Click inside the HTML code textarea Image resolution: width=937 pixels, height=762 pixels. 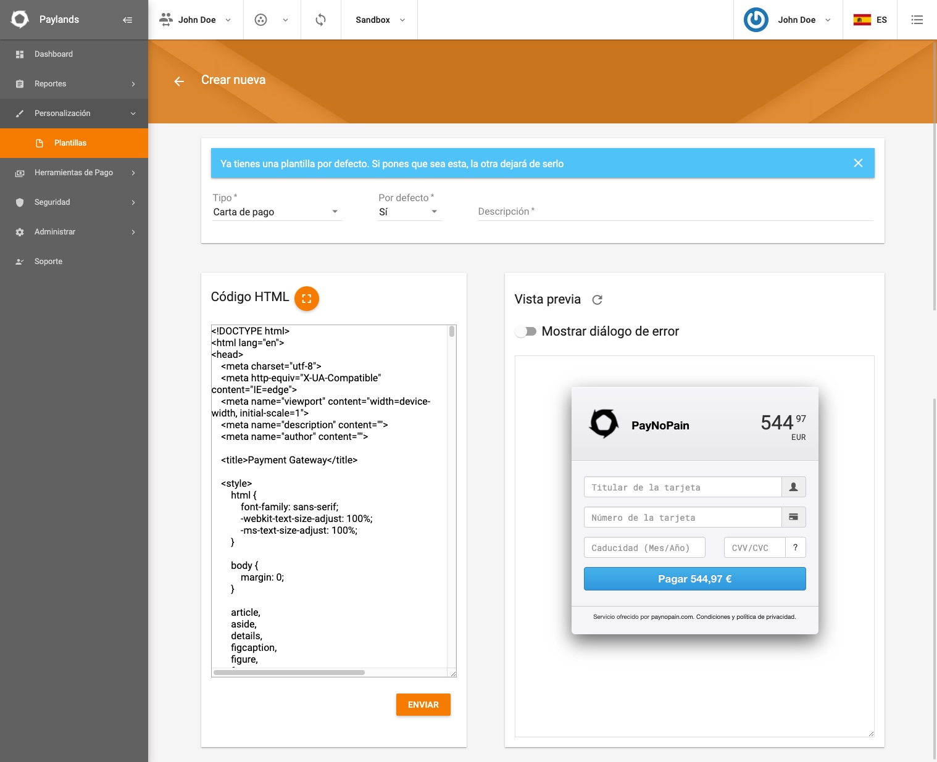pyautogui.click(x=329, y=497)
